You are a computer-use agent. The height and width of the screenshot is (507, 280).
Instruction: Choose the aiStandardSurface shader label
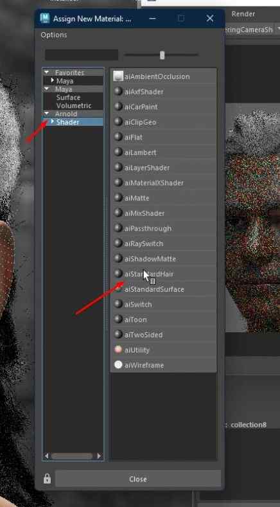[x=154, y=289]
